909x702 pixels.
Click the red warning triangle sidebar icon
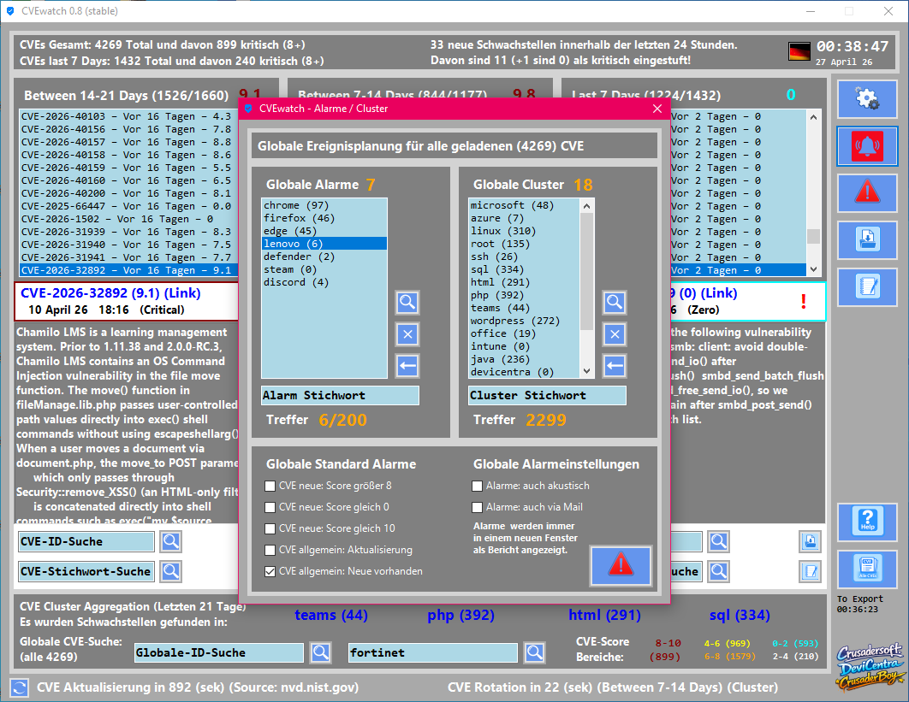(x=867, y=193)
